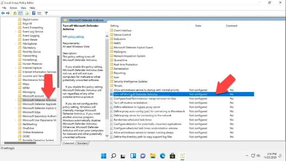Launch Microsoft Edge from the taskbar
Screen dimensions: 286x161
pyautogui.click(x=163, y=156)
